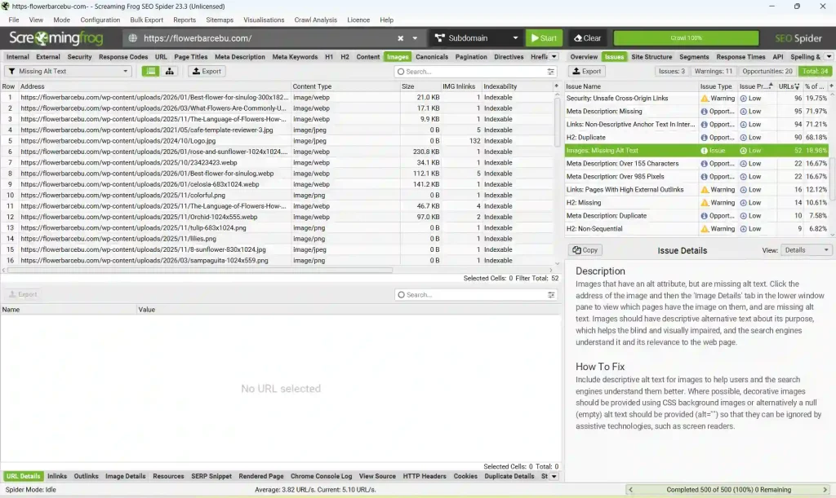Viewport: 836px width, 498px height.
Task: Open the Missing Alt Text filter dropdown
Action: click(68, 71)
